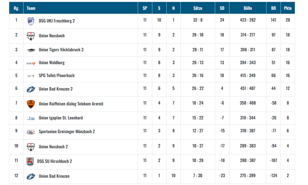Click the Bälle column header
This screenshot has height=185, width=308.
248,8
